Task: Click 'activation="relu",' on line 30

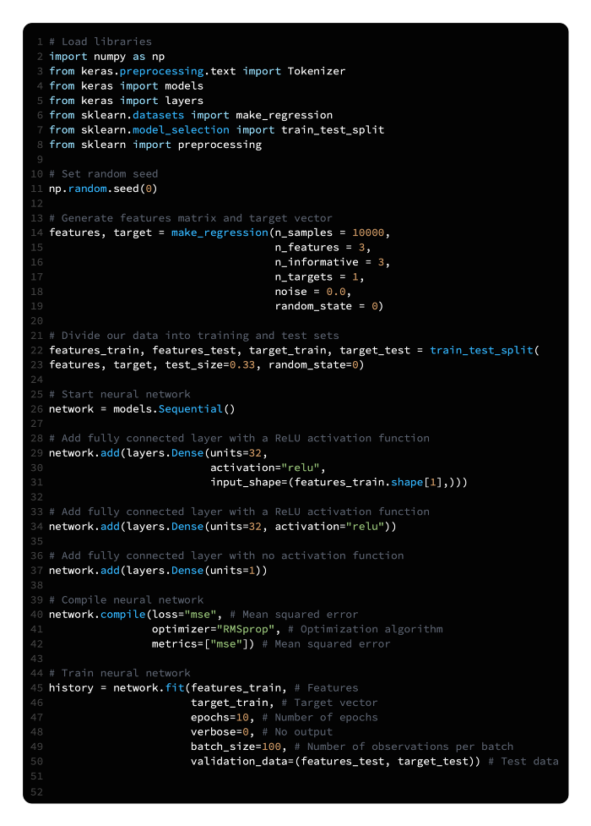Action: pos(268,468)
